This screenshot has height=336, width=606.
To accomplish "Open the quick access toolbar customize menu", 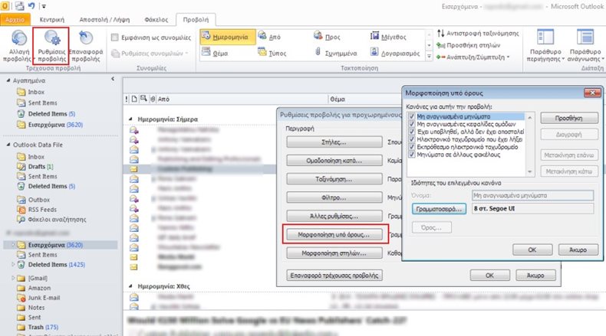I will [44, 6].
